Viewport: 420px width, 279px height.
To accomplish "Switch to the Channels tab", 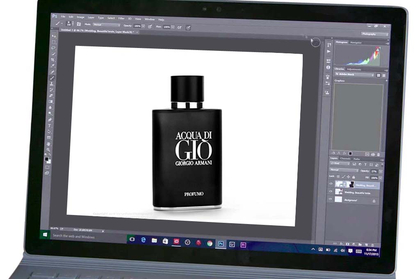I will click(x=345, y=159).
